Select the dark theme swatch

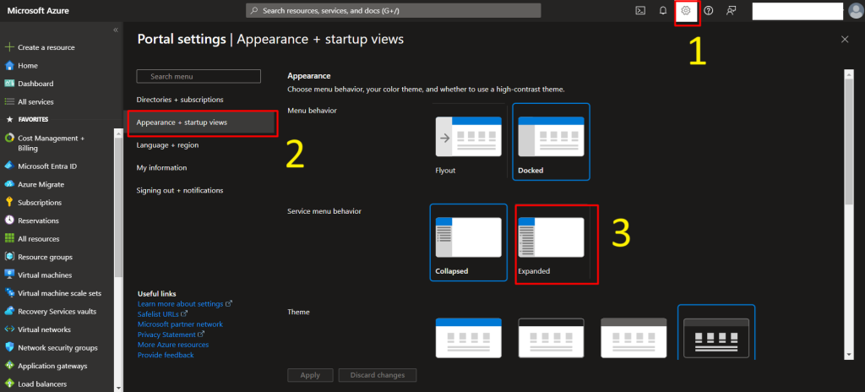(715, 336)
